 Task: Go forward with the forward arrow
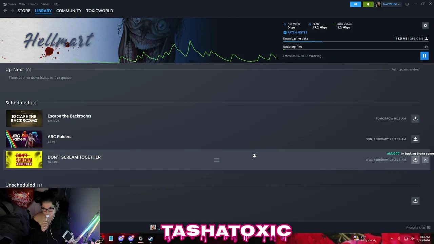(x=12, y=11)
